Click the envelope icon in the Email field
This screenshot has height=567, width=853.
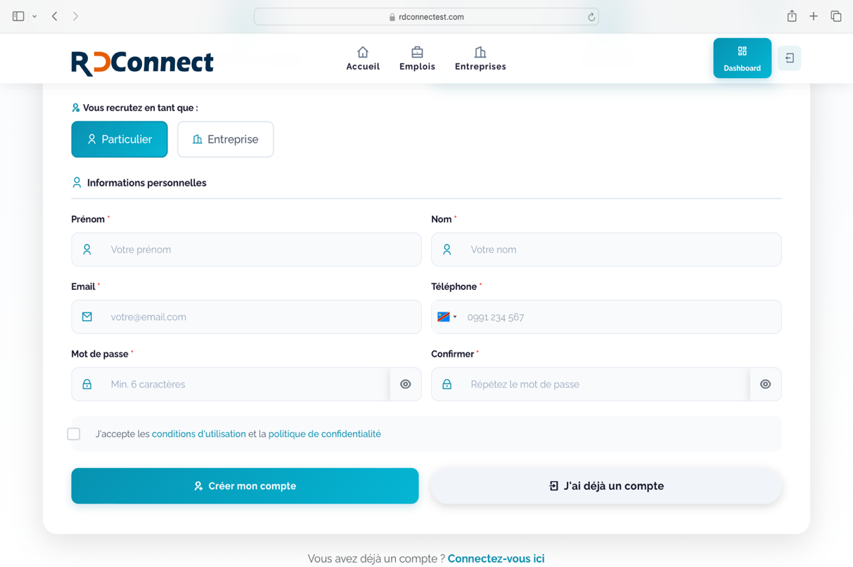[86, 317]
